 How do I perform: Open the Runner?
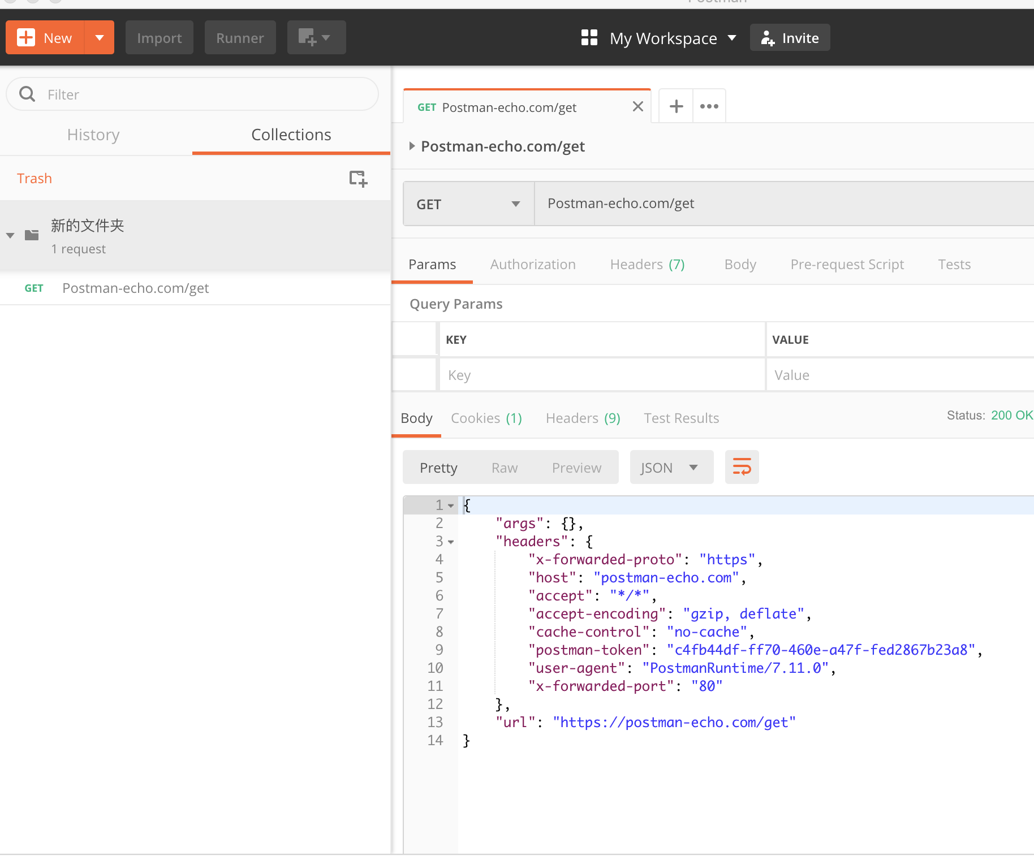pyautogui.click(x=240, y=38)
